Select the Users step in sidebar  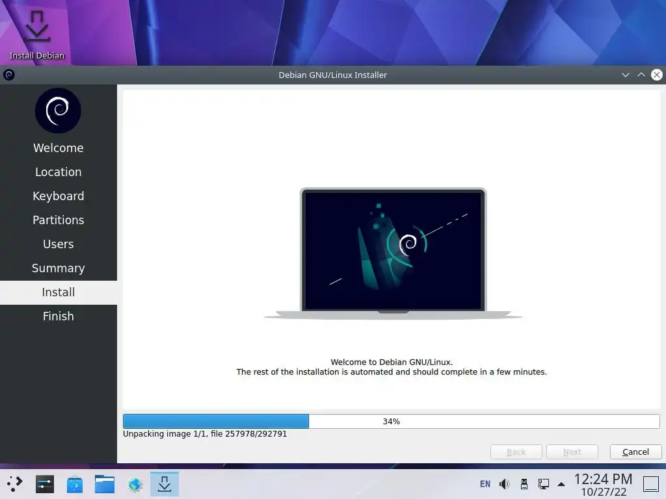58,244
